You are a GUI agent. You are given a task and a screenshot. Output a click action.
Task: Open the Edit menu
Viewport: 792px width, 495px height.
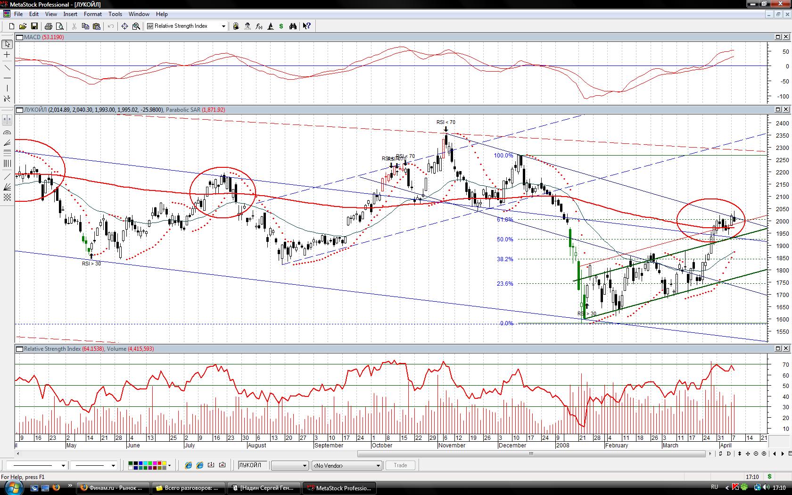(34, 14)
